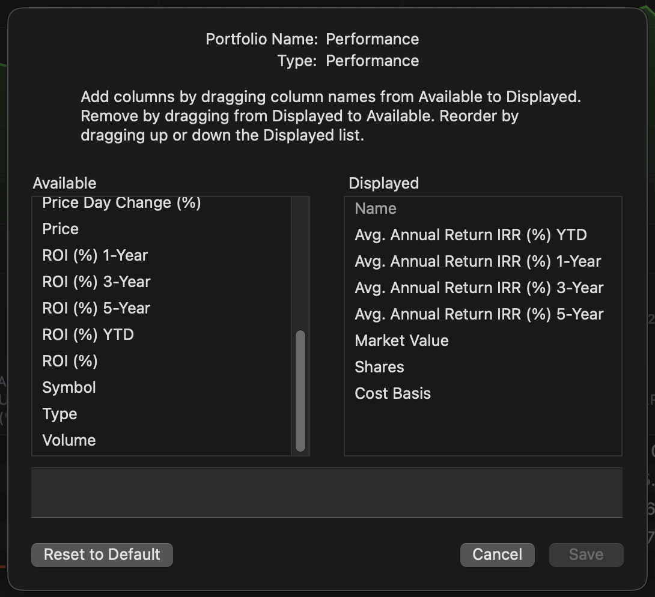Click the Reset to Default button
This screenshot has height=597, width=655.
tap(102, 554)
